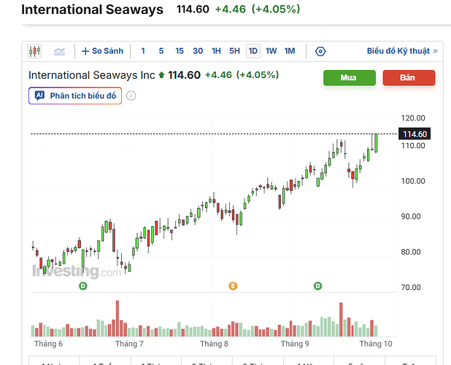Click the green Mua button
The width and height of the screenshot is (451, 365).
[x=350, y=77]
